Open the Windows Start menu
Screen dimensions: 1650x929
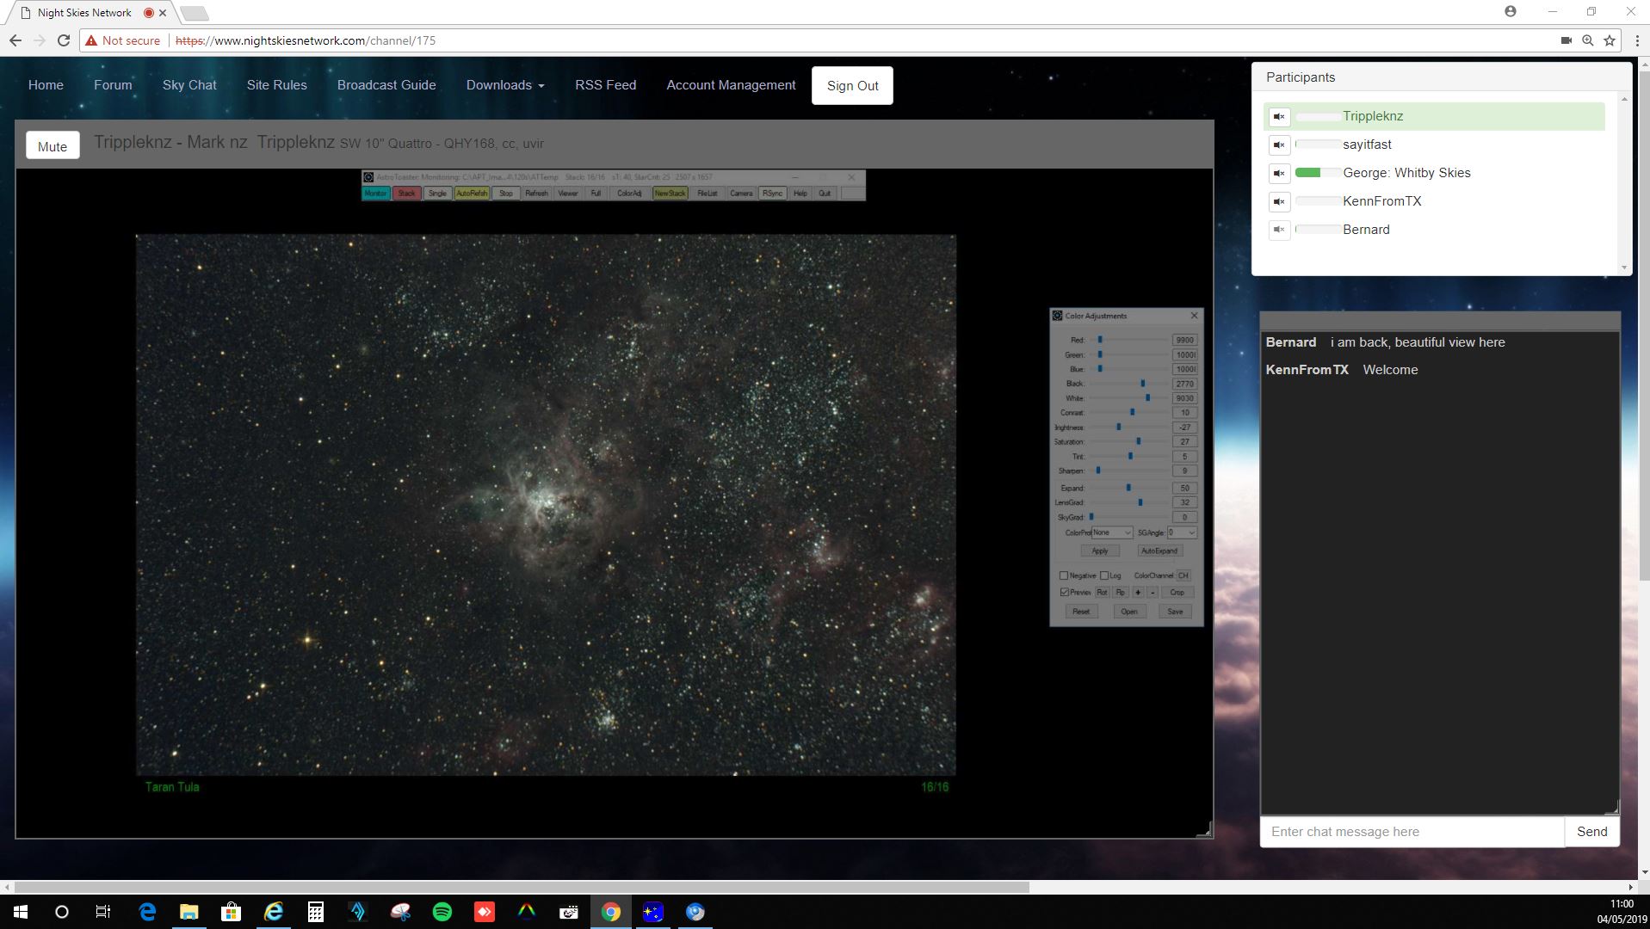tap(21, 912)
